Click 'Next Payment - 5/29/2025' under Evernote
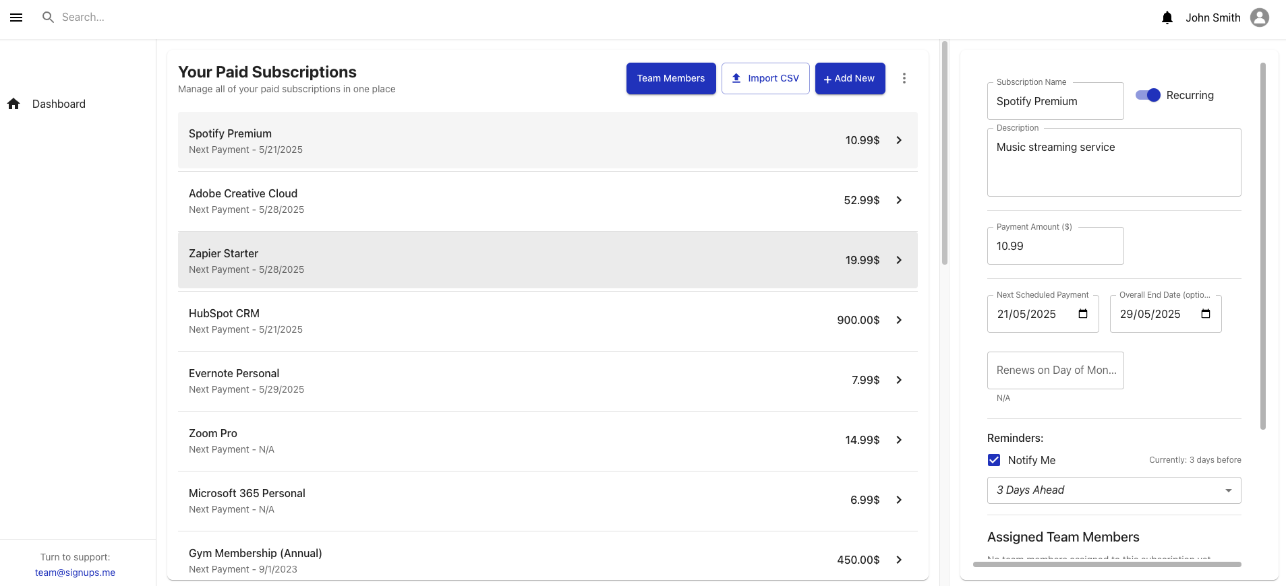1286x586 pixels. pos(246,389)
